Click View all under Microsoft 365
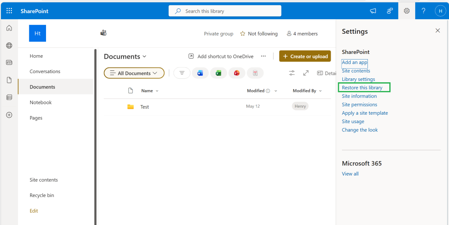Image resolution: width=449 pixels, height=225 pixels. 350,174
